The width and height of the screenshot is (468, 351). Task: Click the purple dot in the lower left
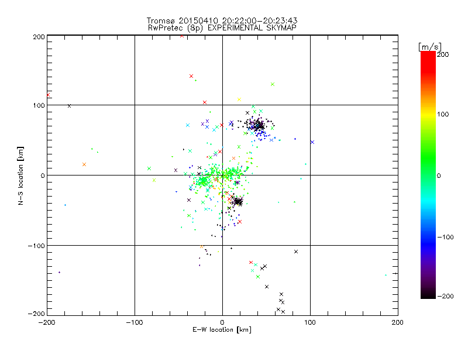60,272
